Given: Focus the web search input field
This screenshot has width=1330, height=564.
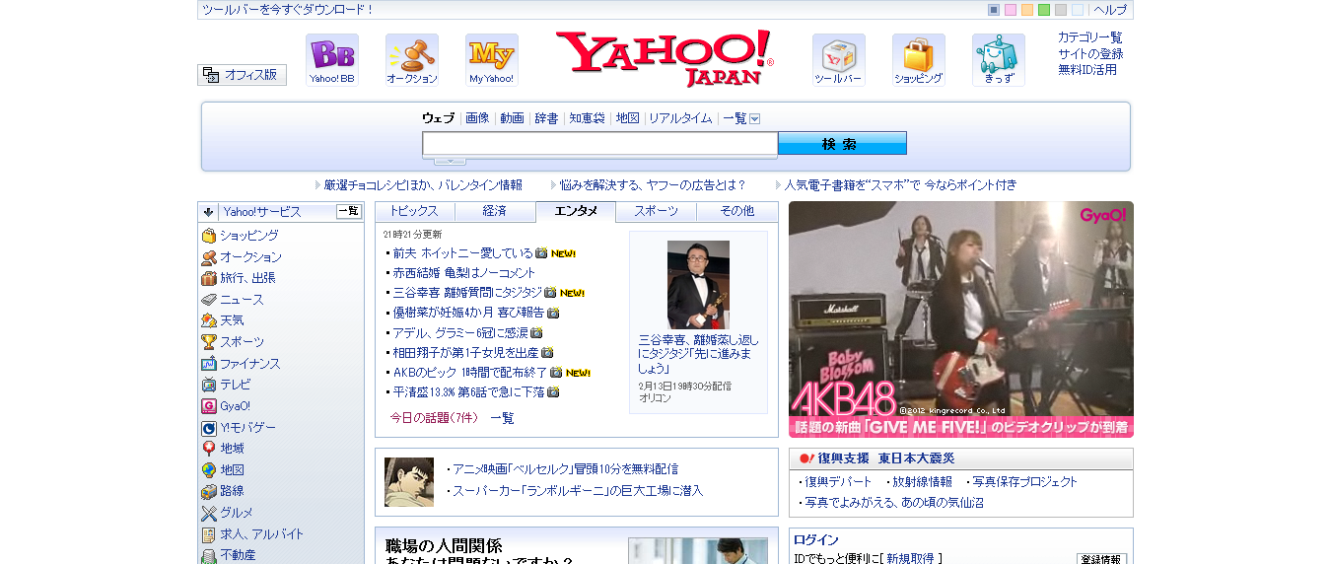Looking at the screenshot, I should [600, 144].
